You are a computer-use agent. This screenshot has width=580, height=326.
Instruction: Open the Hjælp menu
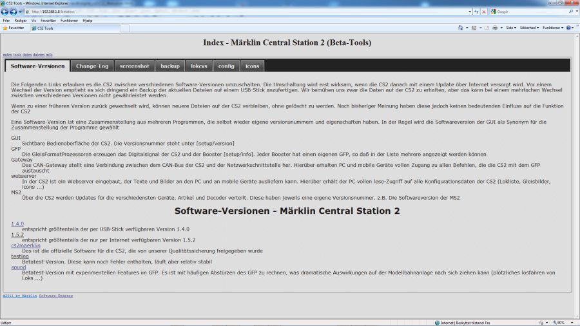coord(88,21)
